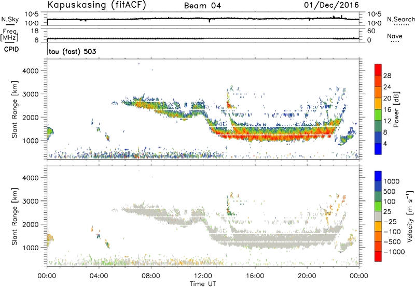Screen dimensions: 415x287
Task: Click the Nave legend label
Action: coord(395,36)
